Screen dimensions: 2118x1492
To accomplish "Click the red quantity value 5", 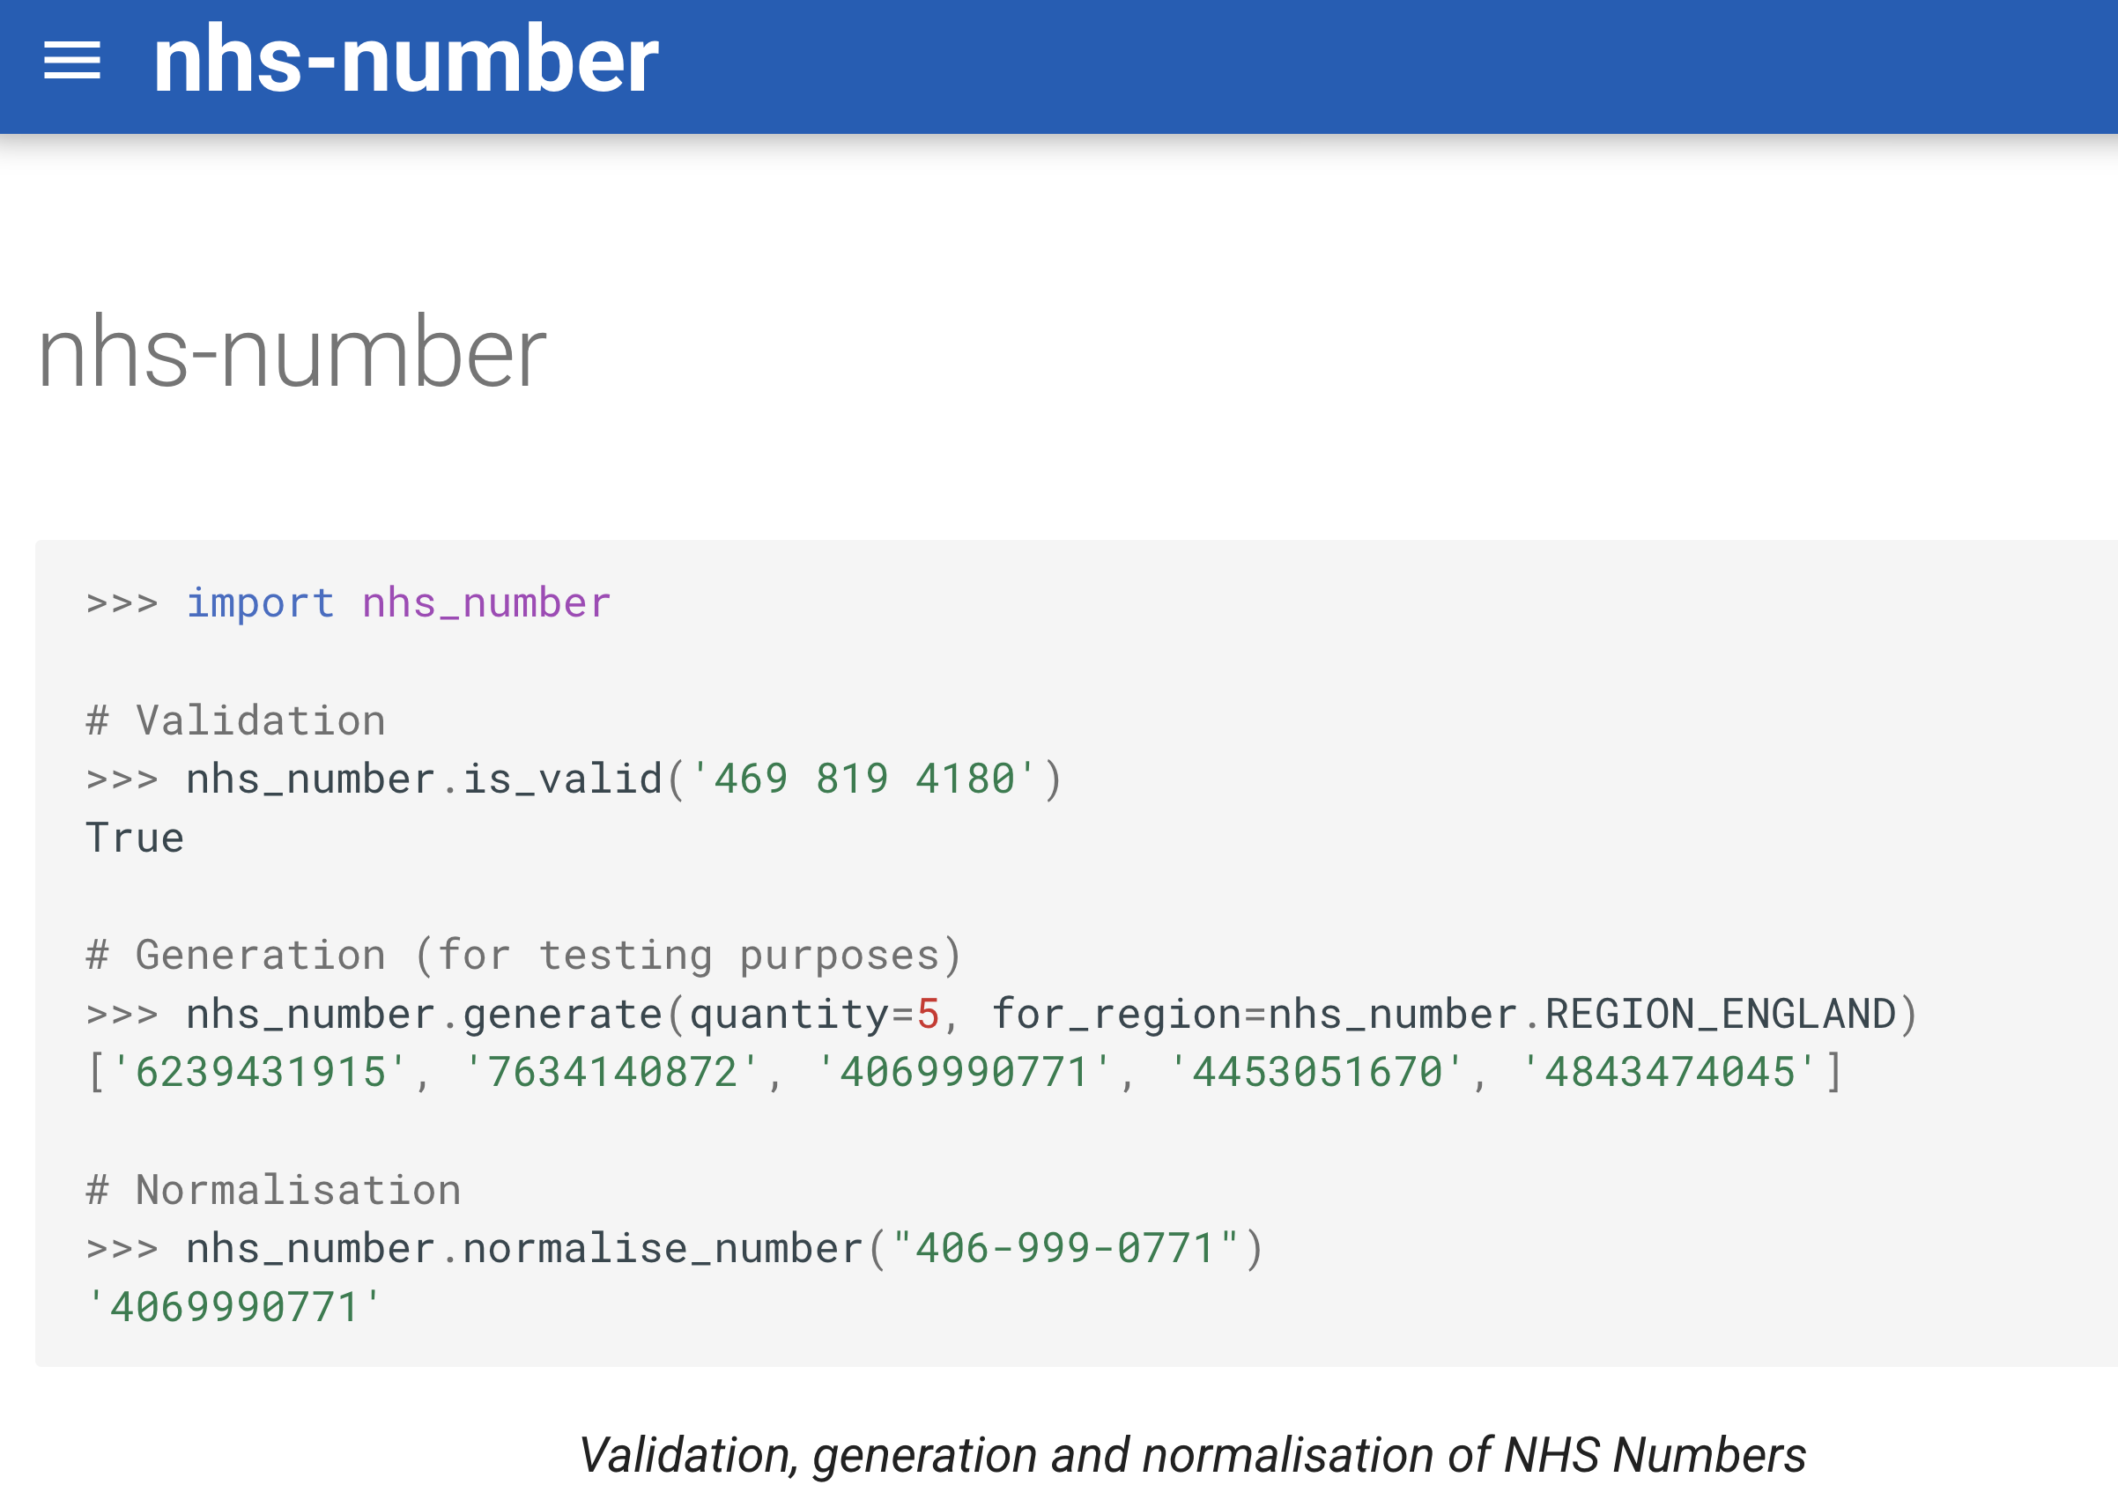I will point(928,1015).
